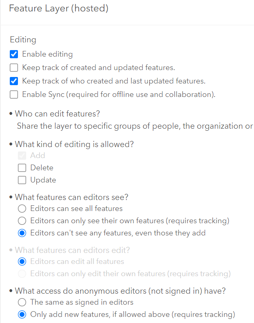Select Editors can only edit their own features
Screen dimensions: 254x323
pos(22,273)
